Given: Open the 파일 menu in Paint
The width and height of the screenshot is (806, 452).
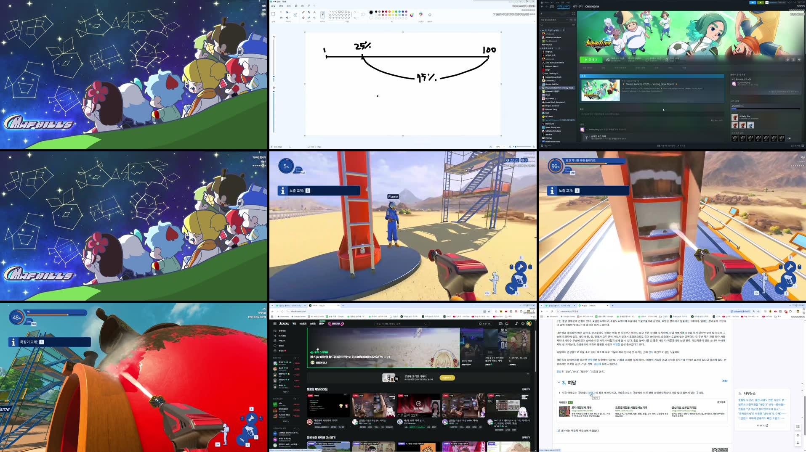Looking at the screenshot, I should click(x=273, y=6).
